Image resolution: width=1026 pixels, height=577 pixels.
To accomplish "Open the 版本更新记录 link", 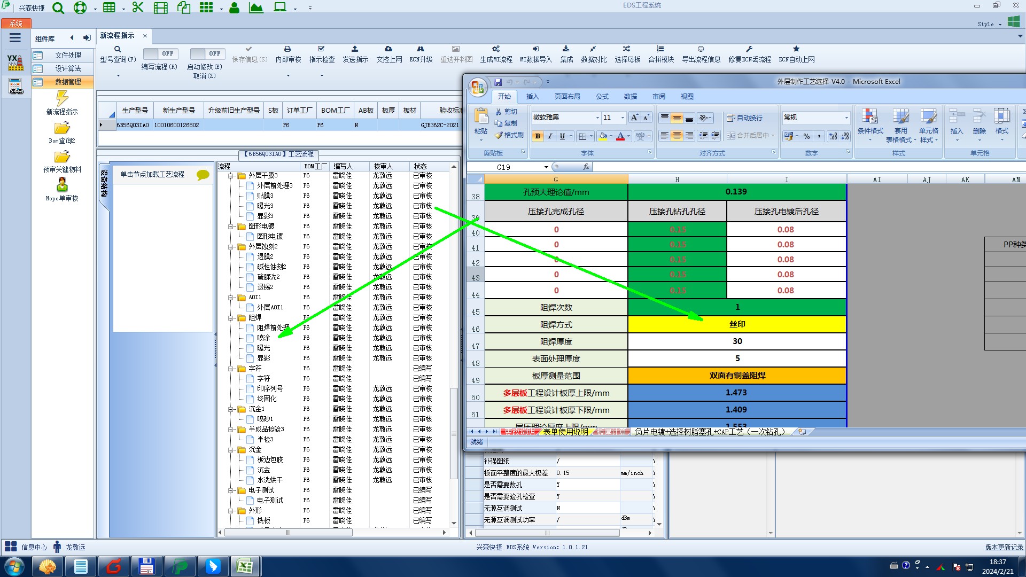I will [1004, 547].
